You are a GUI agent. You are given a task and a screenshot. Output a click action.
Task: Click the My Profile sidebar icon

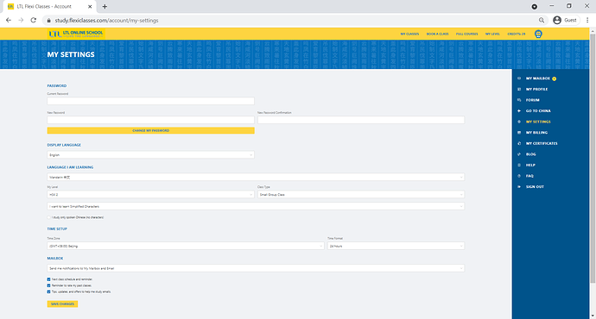[519, 89]
